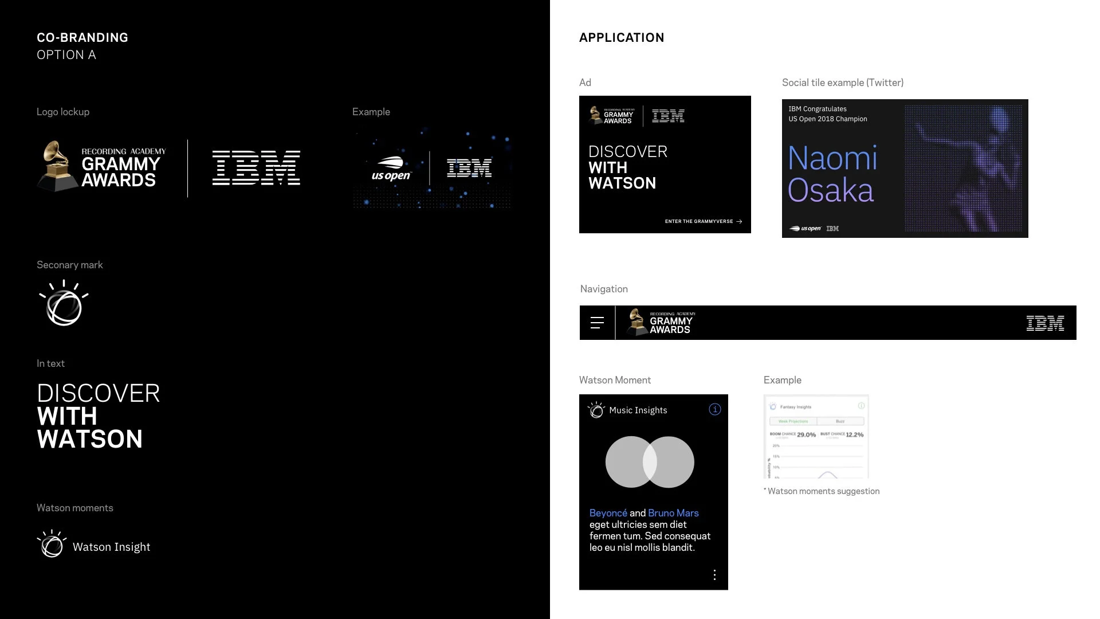Viewport: 1100px width, 619px height.
Task: Select the Buzz tab in Fantasy Insights example
Action: coord(840,421)
